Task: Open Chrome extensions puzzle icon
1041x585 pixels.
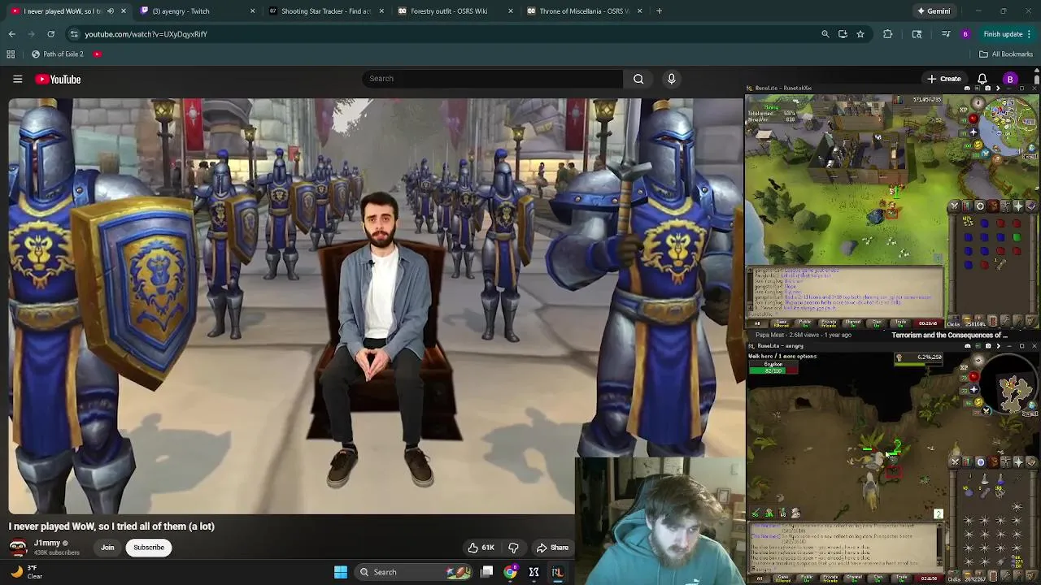Action: [887, 34]
